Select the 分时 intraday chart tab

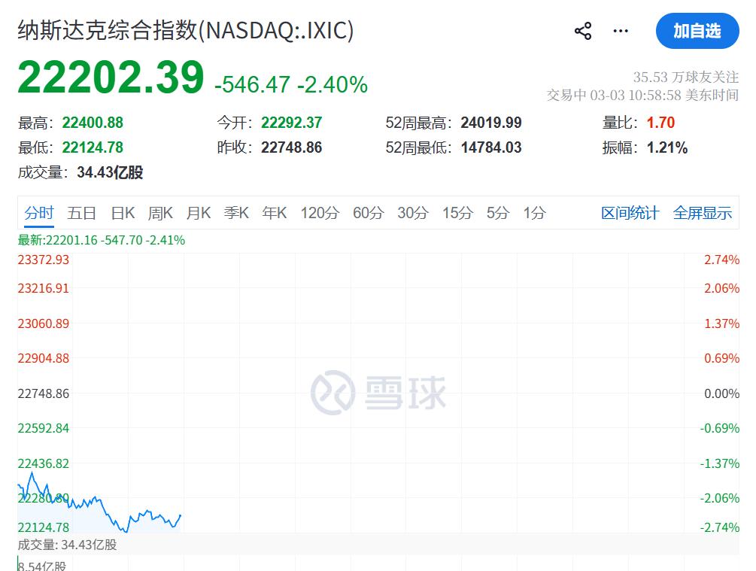tap(38, 213)
